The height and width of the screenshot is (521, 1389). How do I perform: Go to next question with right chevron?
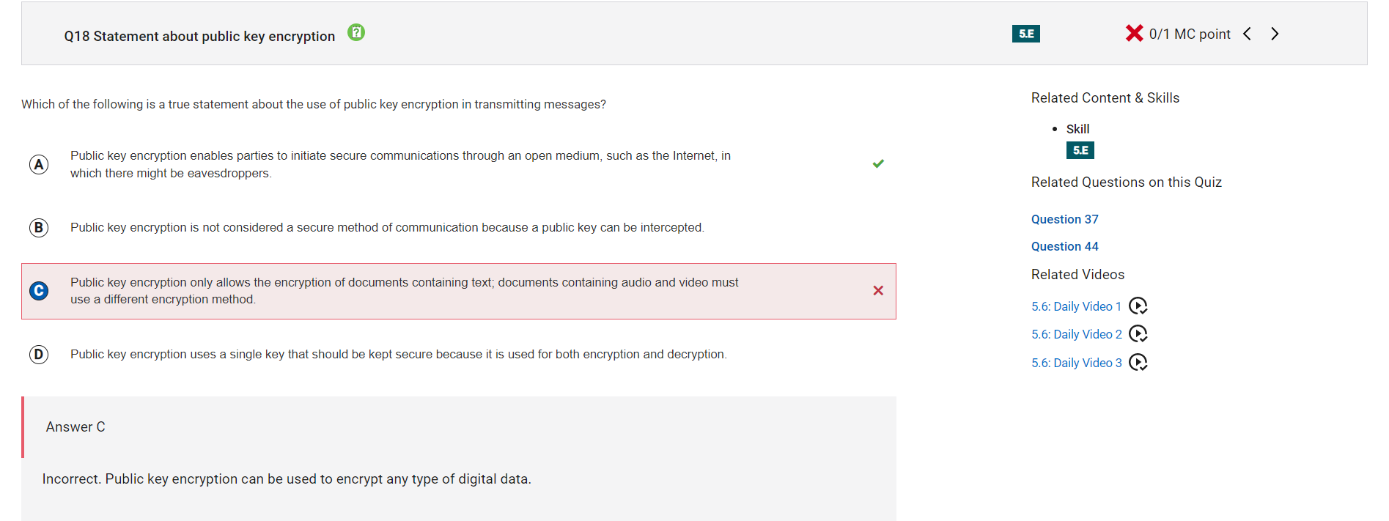1275,34
